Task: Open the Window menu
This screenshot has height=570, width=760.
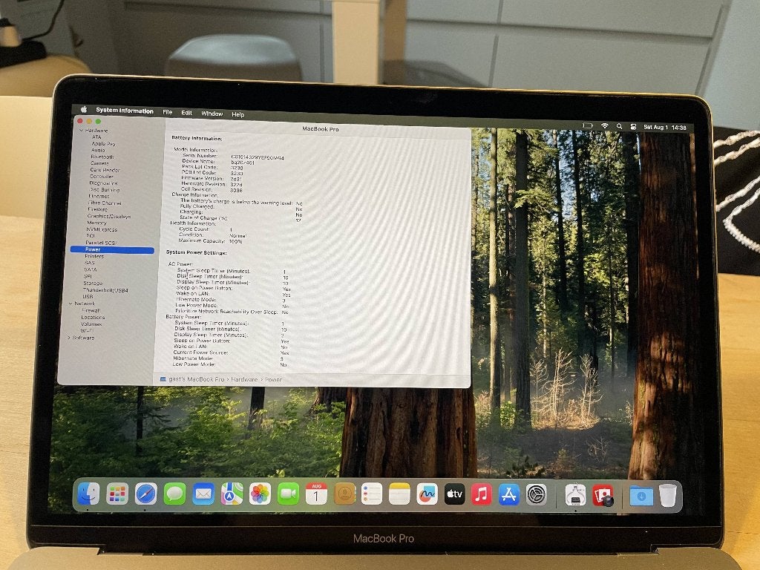Action: point(212,114)
